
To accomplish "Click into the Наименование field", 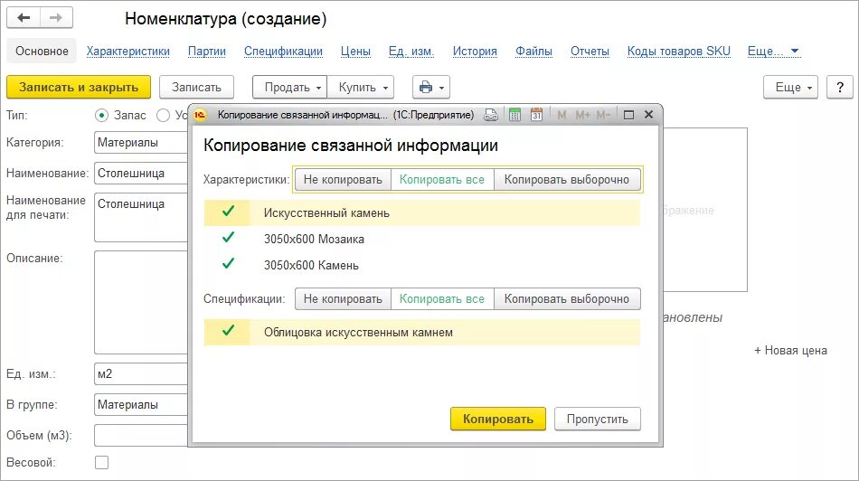I will (x=141, y=173).
